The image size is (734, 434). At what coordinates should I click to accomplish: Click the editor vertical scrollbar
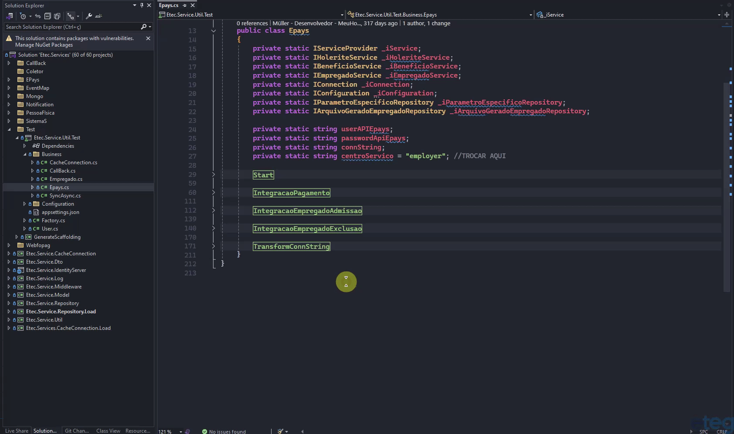(726, 187)
